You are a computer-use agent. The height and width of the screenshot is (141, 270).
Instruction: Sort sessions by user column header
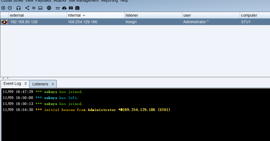[211, 15]
